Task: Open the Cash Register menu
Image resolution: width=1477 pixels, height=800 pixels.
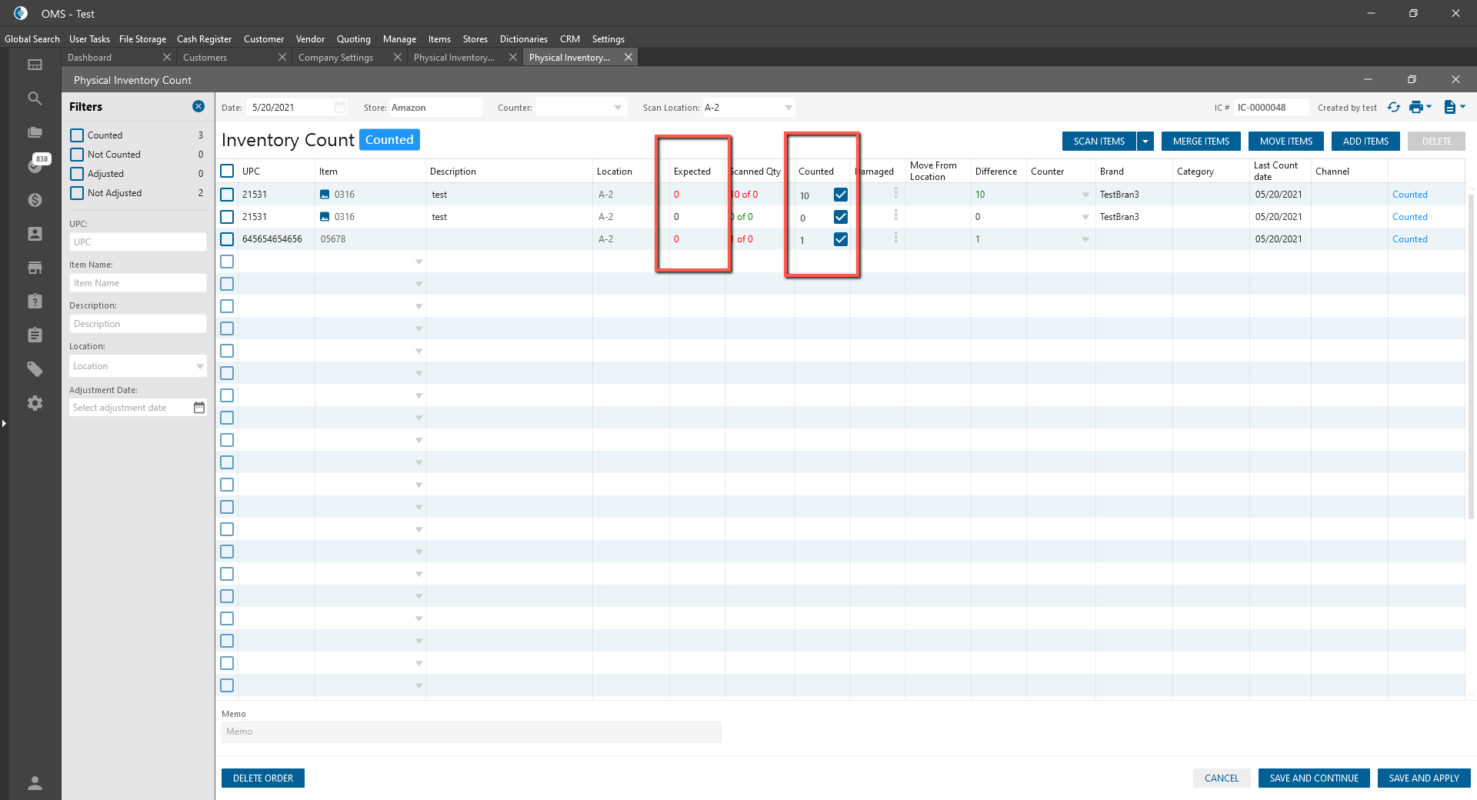Action: (x=204, y=39)
